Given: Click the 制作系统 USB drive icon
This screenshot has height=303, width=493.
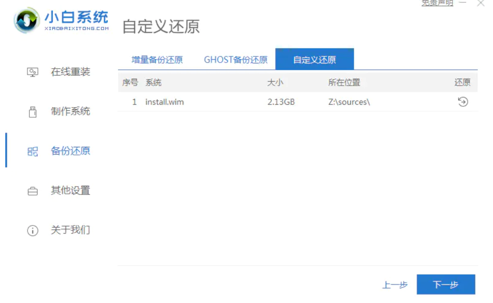Looking at the screenshot, I should (x=33, y=112).
